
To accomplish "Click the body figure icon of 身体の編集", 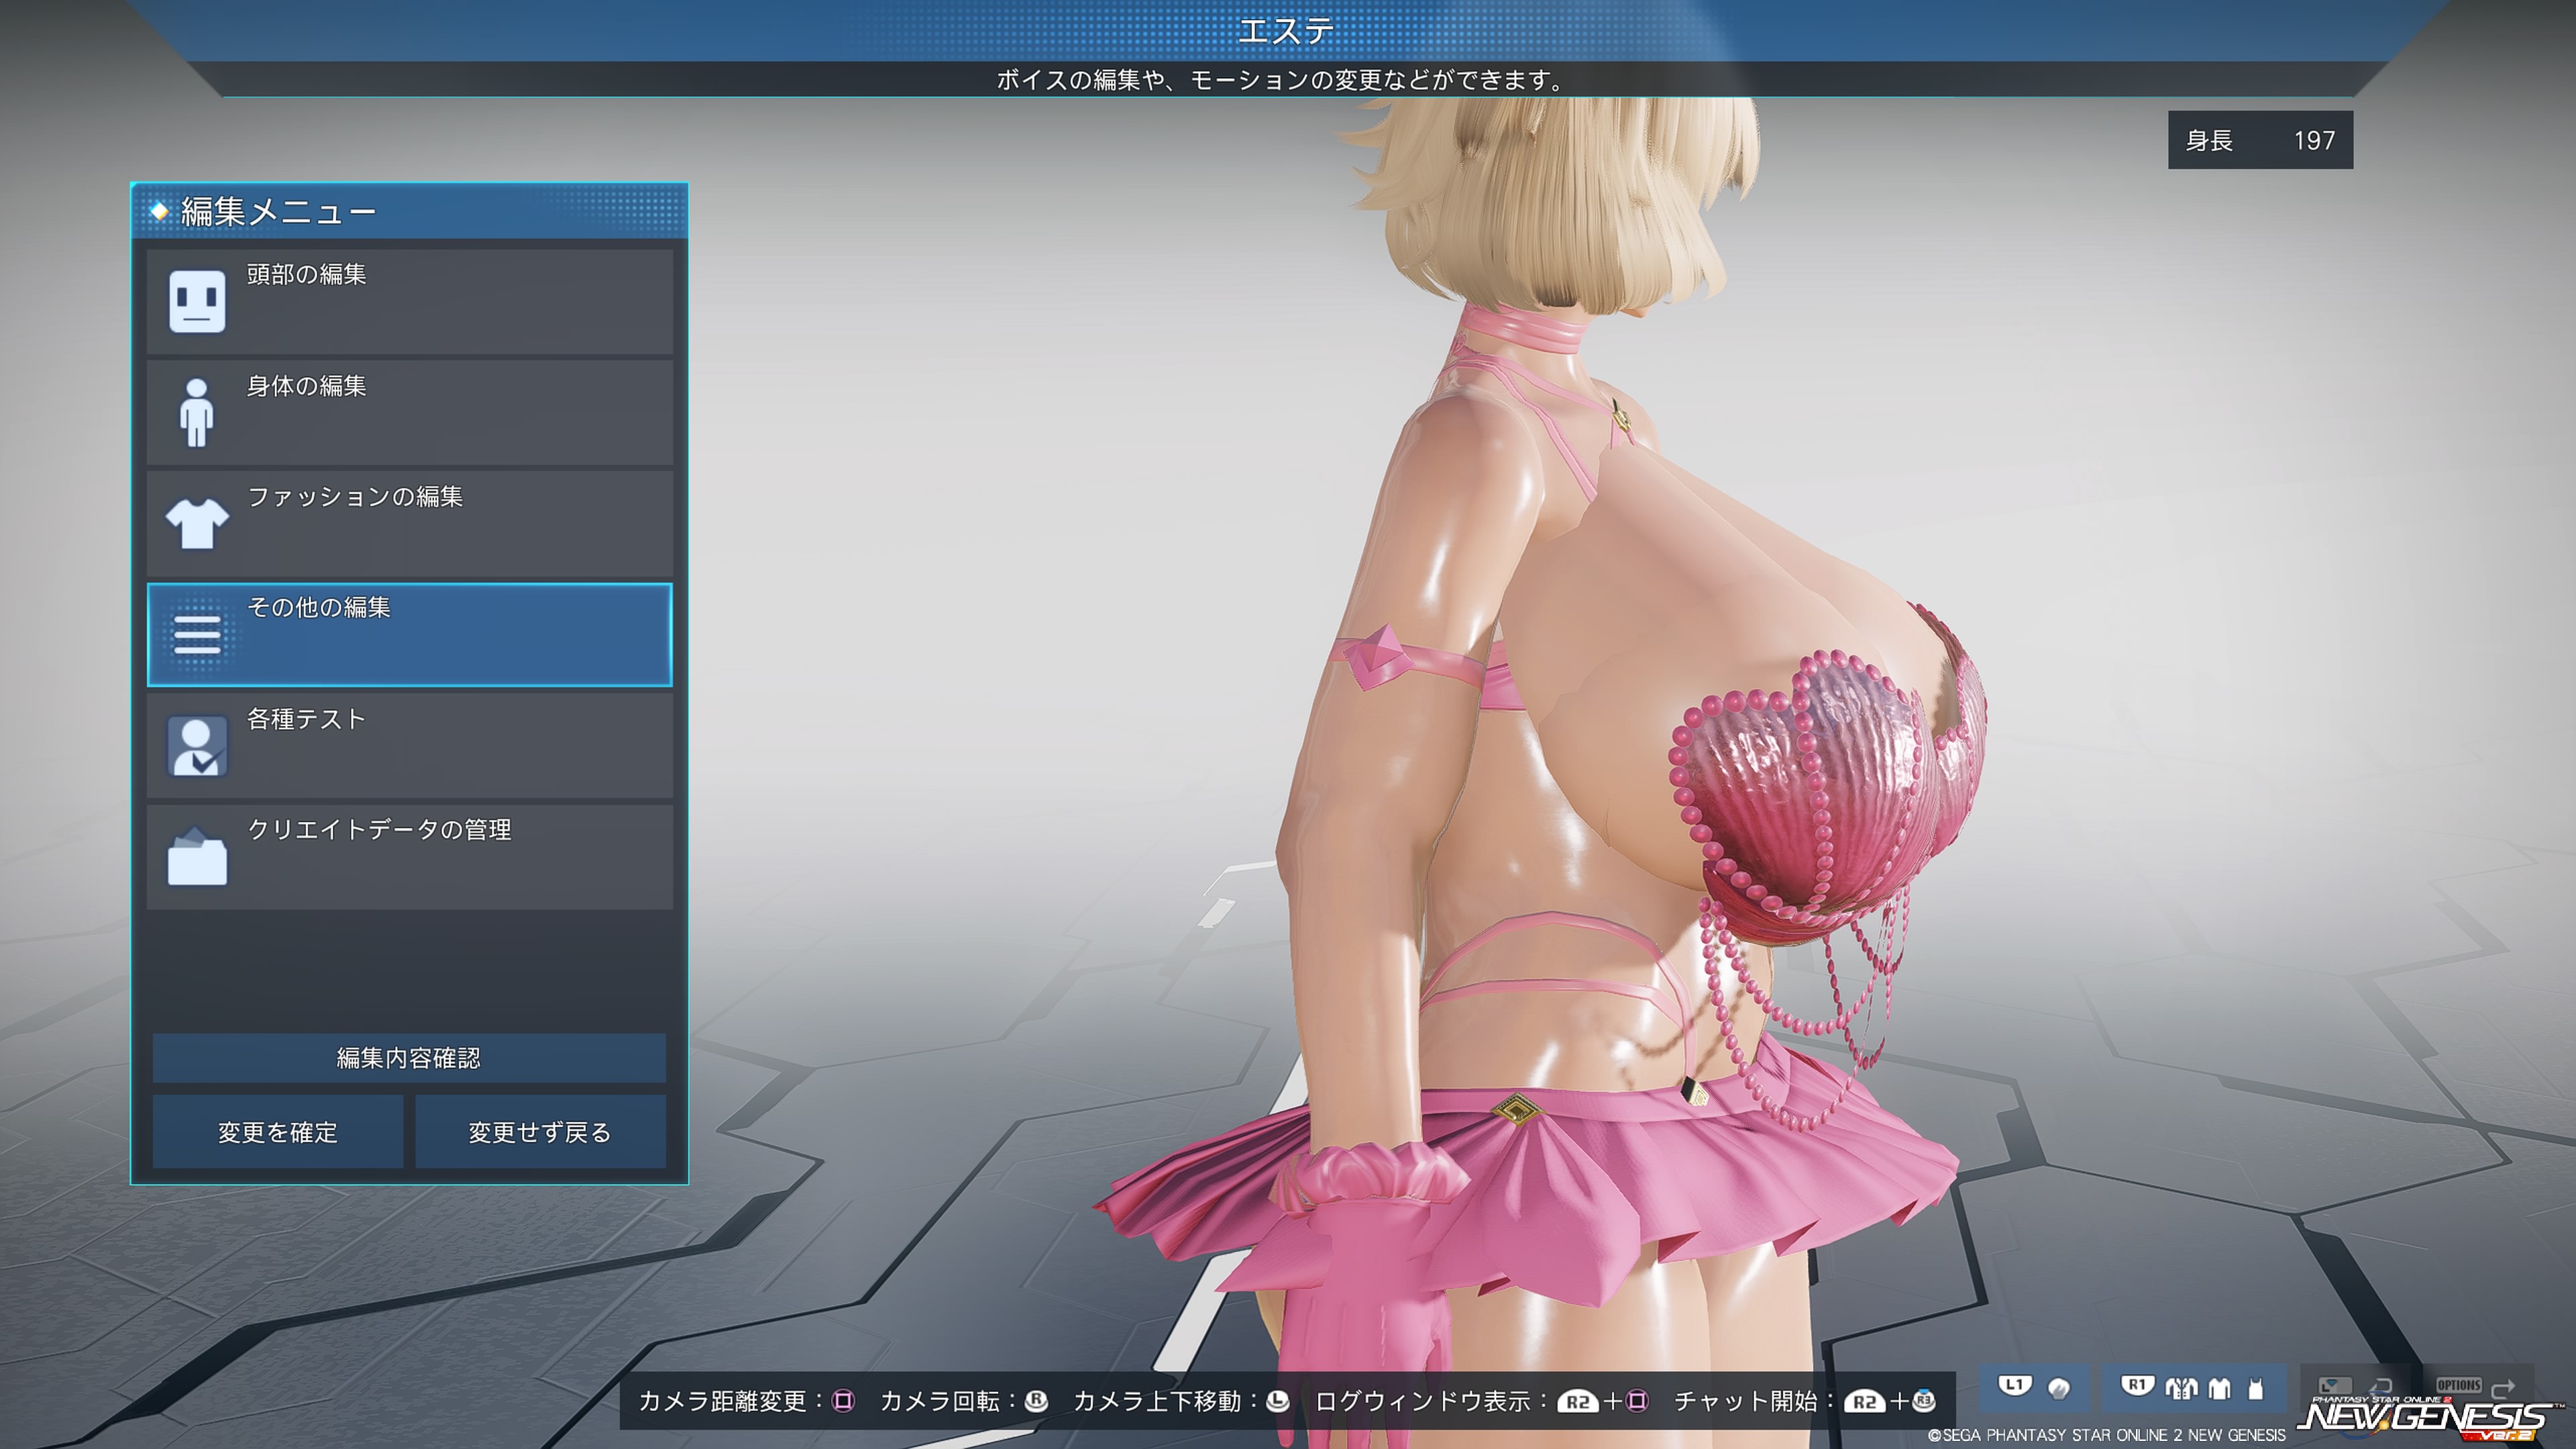I will (197, 412).
